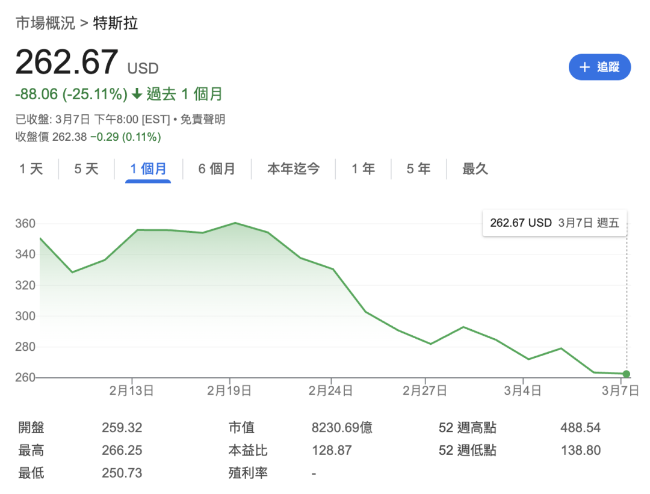Click the 最低 label
Screen dimensions: 650x494
point(31,473)
